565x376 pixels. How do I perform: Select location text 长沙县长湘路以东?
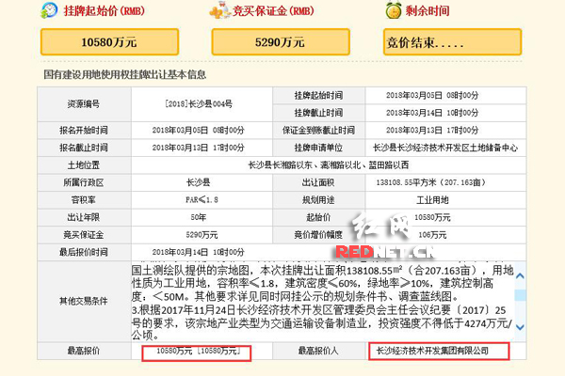[x=280, y=165]
